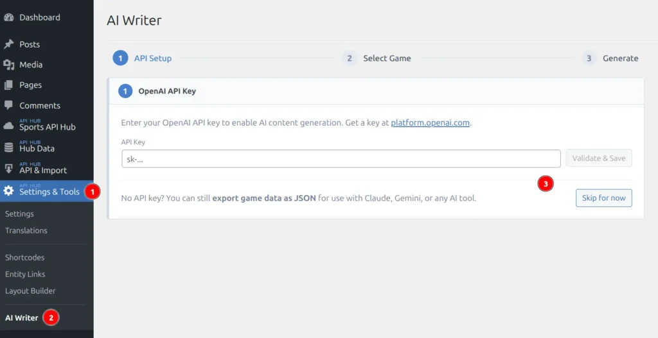The width and height of the screenshot is (658, 338).
Task: Click the API Setup step label
Action: click(x=153, y=58)
